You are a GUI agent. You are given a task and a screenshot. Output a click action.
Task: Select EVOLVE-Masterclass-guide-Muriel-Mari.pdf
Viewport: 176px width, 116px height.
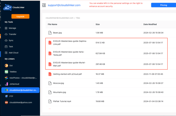click(69, 64)
